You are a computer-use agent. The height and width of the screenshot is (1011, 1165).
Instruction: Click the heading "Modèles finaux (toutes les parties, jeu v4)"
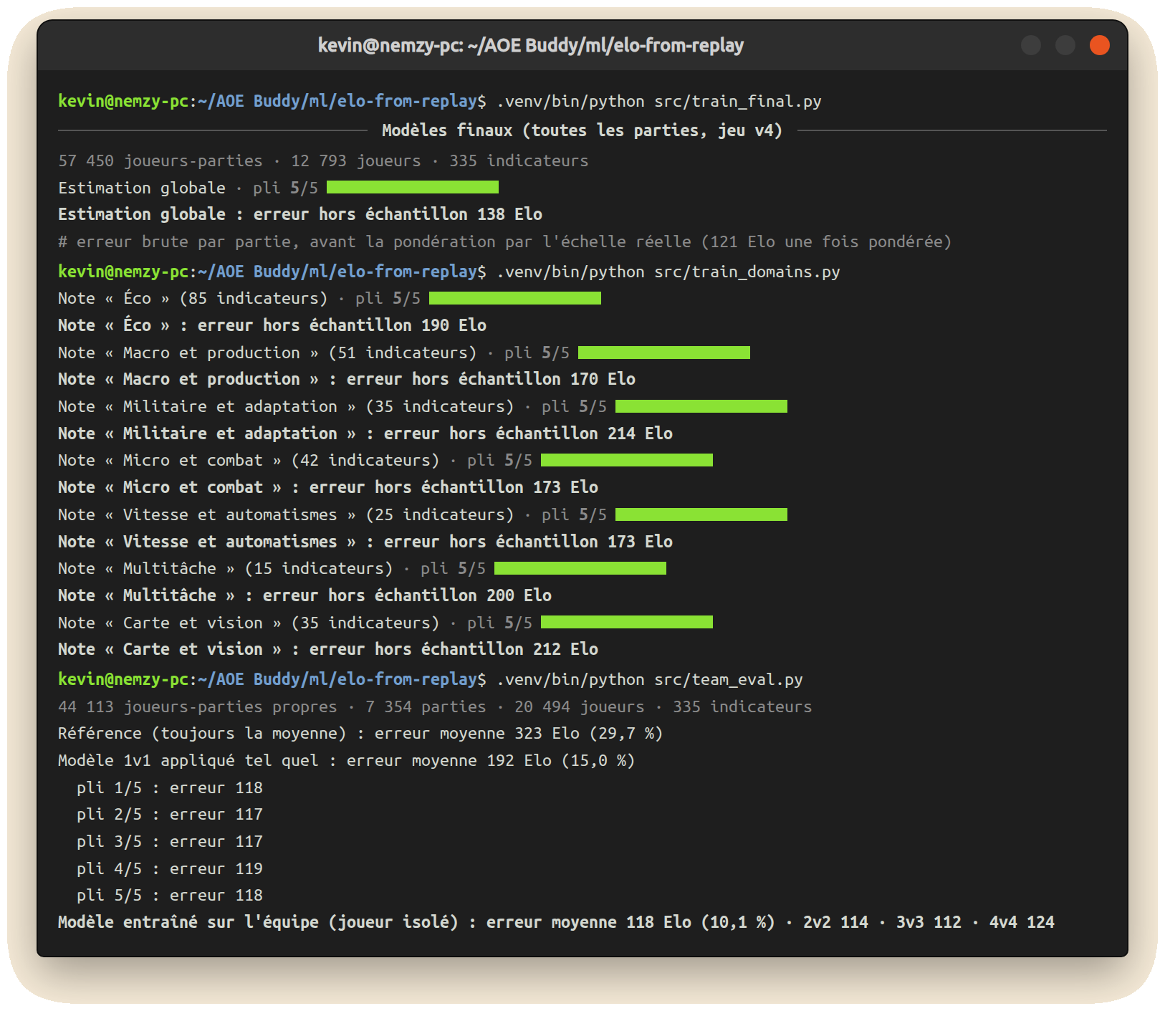point(582,130)
